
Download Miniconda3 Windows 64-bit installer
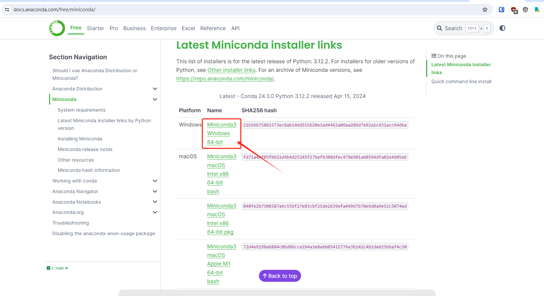click(x=222, y=133)
